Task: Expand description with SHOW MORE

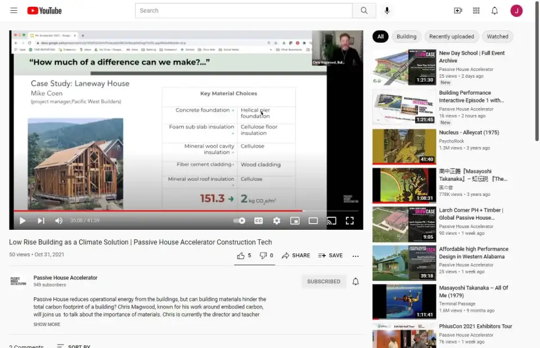Action: [x=47, y=324]
